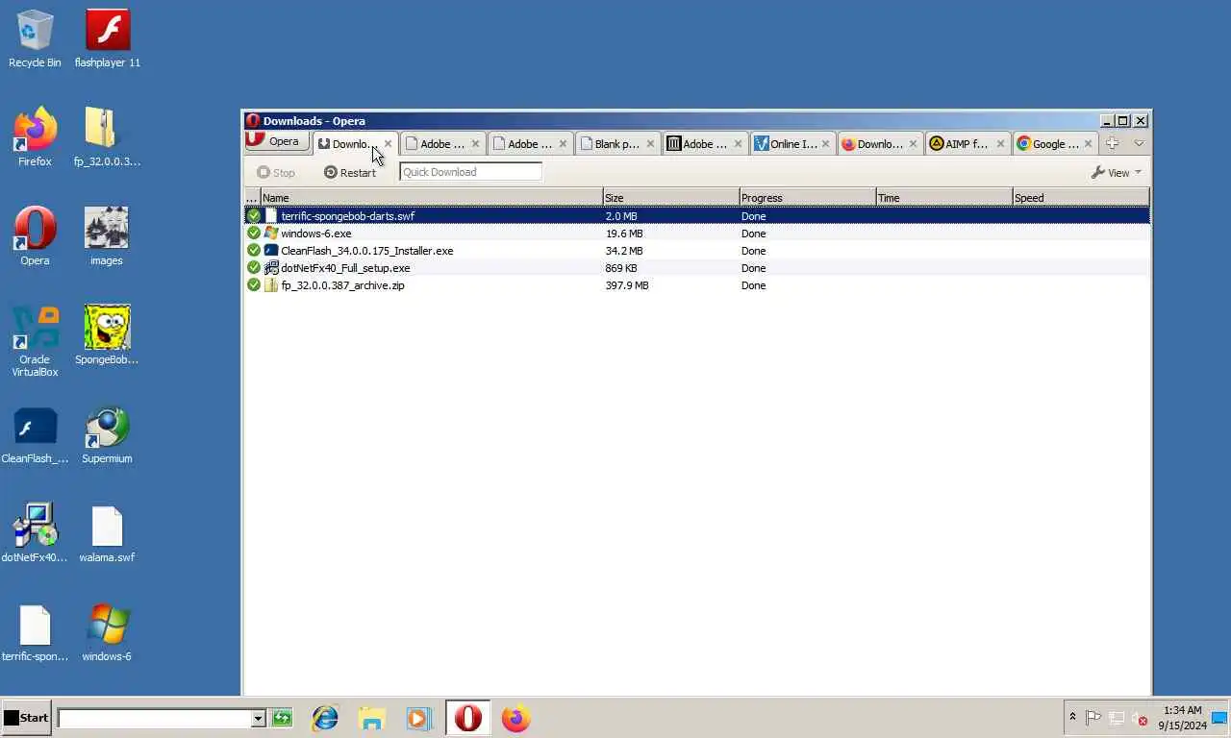This screenshot has width=1231, height=738.
Task: Sort downloads by Size column
Action: (x=670, y=198)
